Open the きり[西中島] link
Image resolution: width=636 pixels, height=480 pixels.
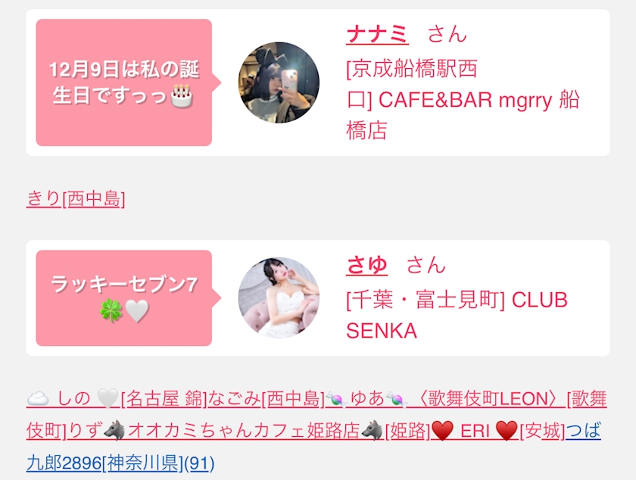(x=76, y=199)
